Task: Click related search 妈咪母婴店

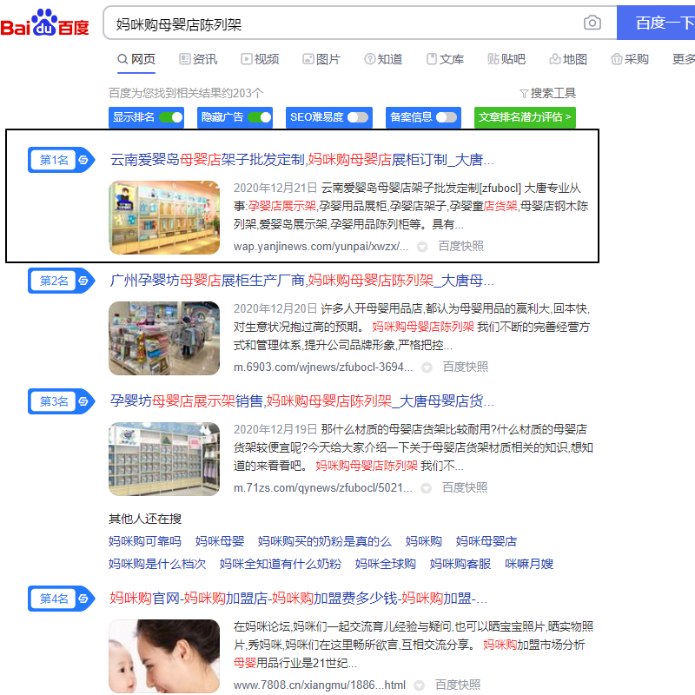Action: click(486, 541)
